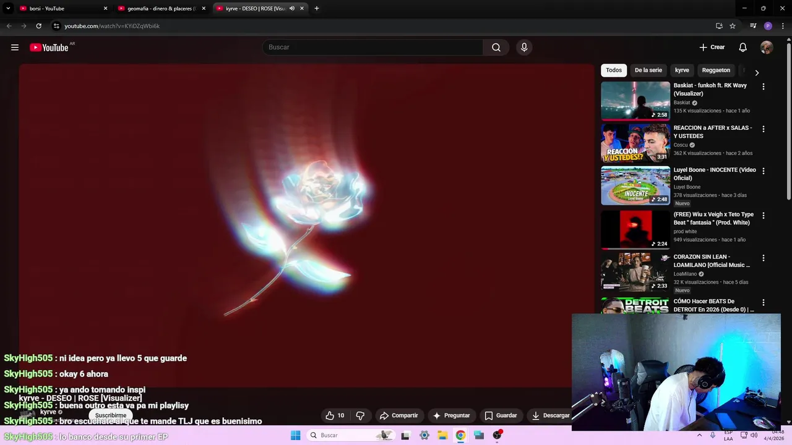View site information icon in address bar

point(56,26)
